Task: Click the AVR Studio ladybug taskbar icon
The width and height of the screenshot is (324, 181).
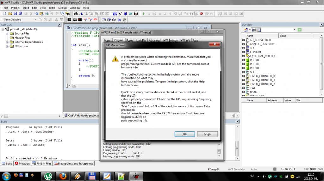Action: [x=136, y=176]
